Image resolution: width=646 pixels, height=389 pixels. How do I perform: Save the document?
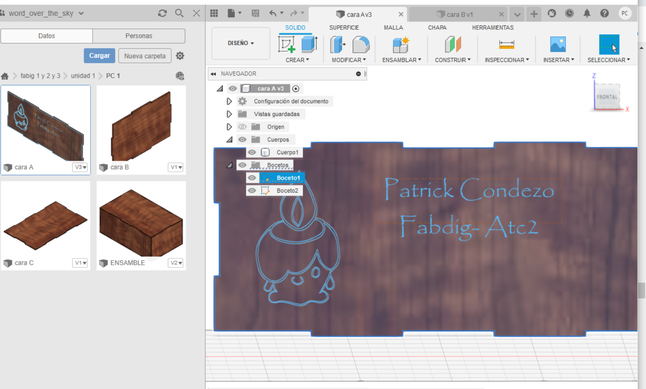[x=255, y=13]
